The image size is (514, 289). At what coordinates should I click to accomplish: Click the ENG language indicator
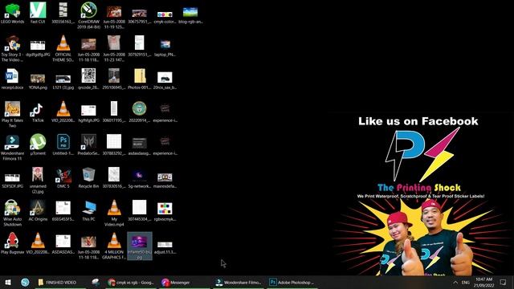click(466, 282)
